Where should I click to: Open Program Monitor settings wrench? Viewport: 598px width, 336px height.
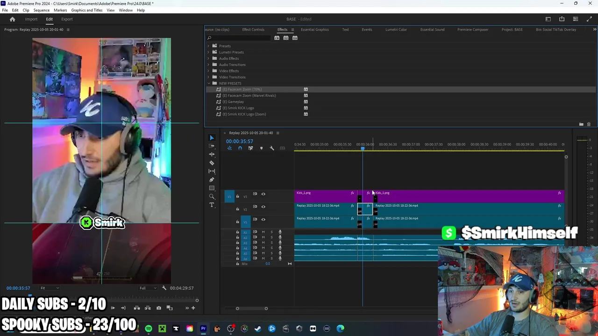tap(164, 288)
